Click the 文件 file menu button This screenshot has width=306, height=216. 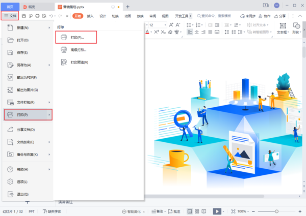point(10,16)
